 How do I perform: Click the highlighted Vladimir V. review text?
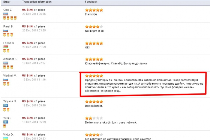144,86
